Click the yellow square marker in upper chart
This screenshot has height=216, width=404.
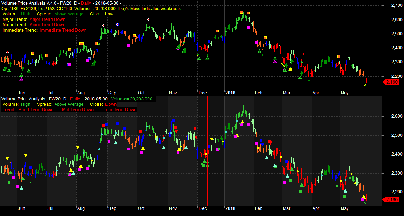pyautogui.click(x=291, y=69)
